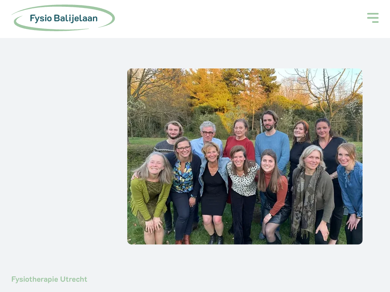Click the woman in the black dress and denim jacket
The height and width of the screenshot is (292, 390).
point(213,189)
